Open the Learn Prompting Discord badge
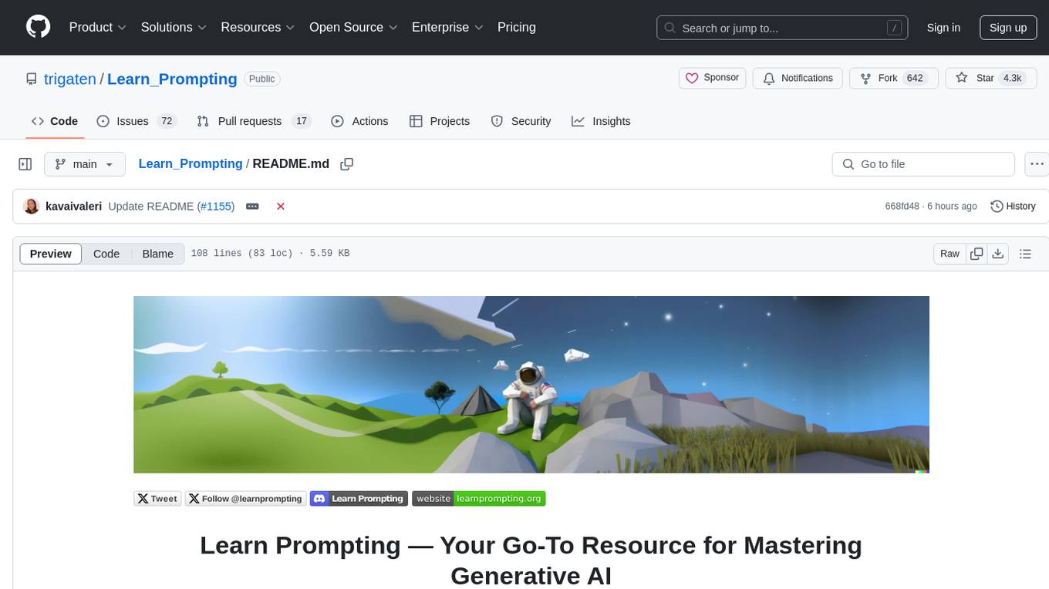 tap(358, 499)
